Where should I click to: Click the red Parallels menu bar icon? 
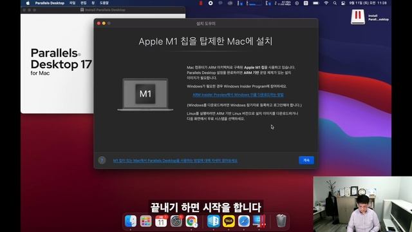tap(201, 3)
